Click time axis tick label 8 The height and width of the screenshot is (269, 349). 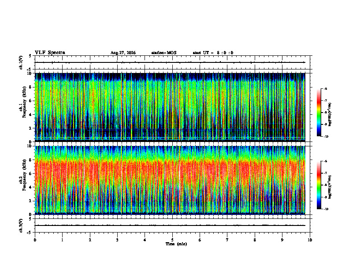255,240
